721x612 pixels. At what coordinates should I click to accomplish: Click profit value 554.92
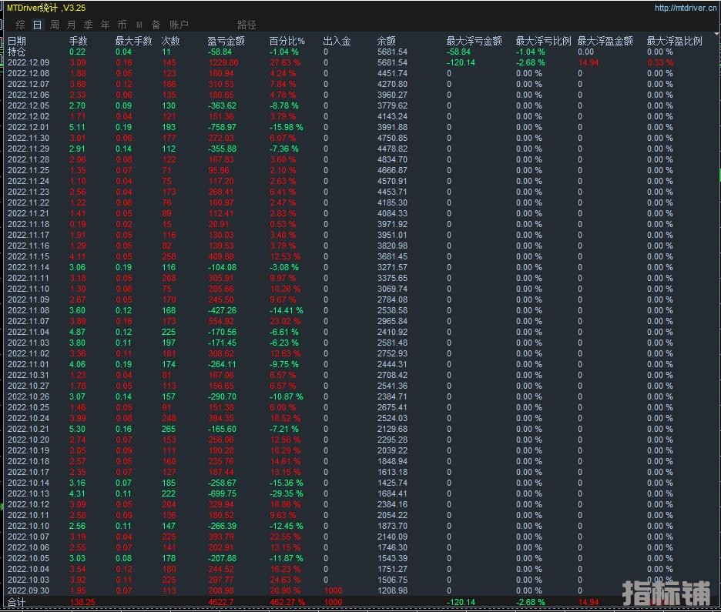[x=221, y=321]
